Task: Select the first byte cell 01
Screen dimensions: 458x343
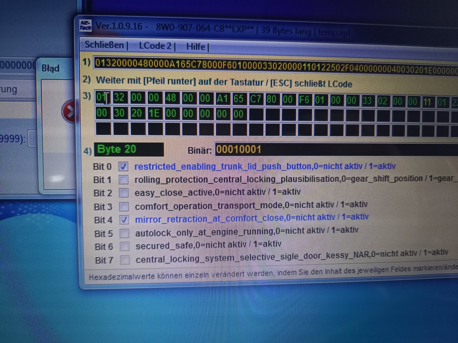Action: (x=102, y=97)
